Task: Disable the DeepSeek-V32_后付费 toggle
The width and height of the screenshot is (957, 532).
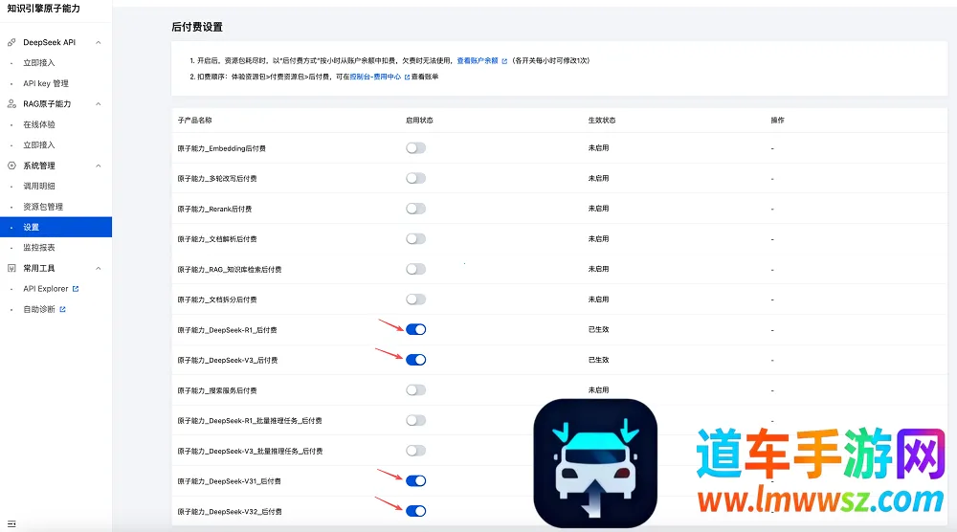Action: [x=415, y=511]
